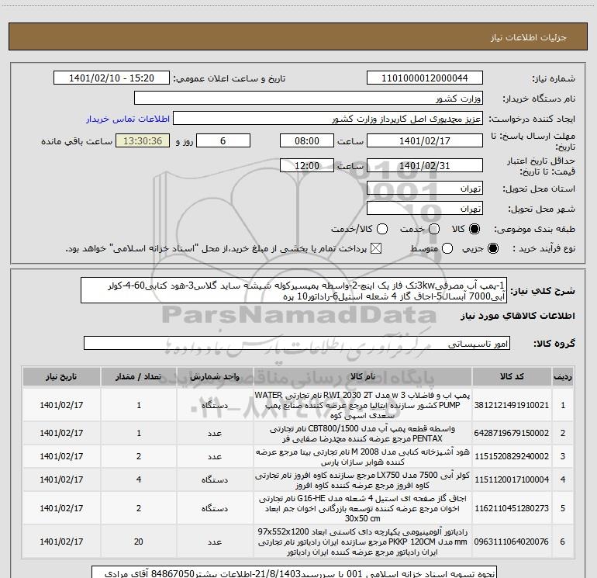
Task: Select the کالا radio button
Action: tap(474, 229)
